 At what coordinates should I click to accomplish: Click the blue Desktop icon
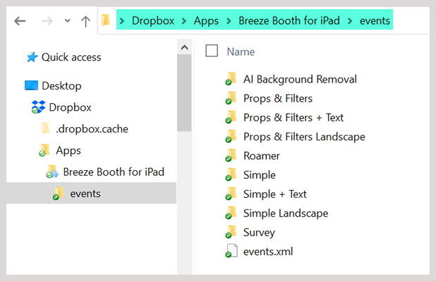coord(31,85)
